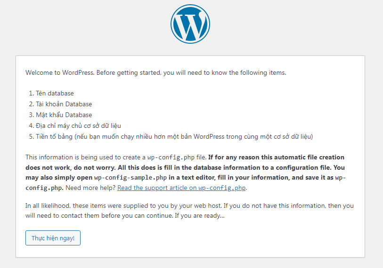
Task: Click the "Welcome to WordPress" intro sentence
Action: [60, 73]
